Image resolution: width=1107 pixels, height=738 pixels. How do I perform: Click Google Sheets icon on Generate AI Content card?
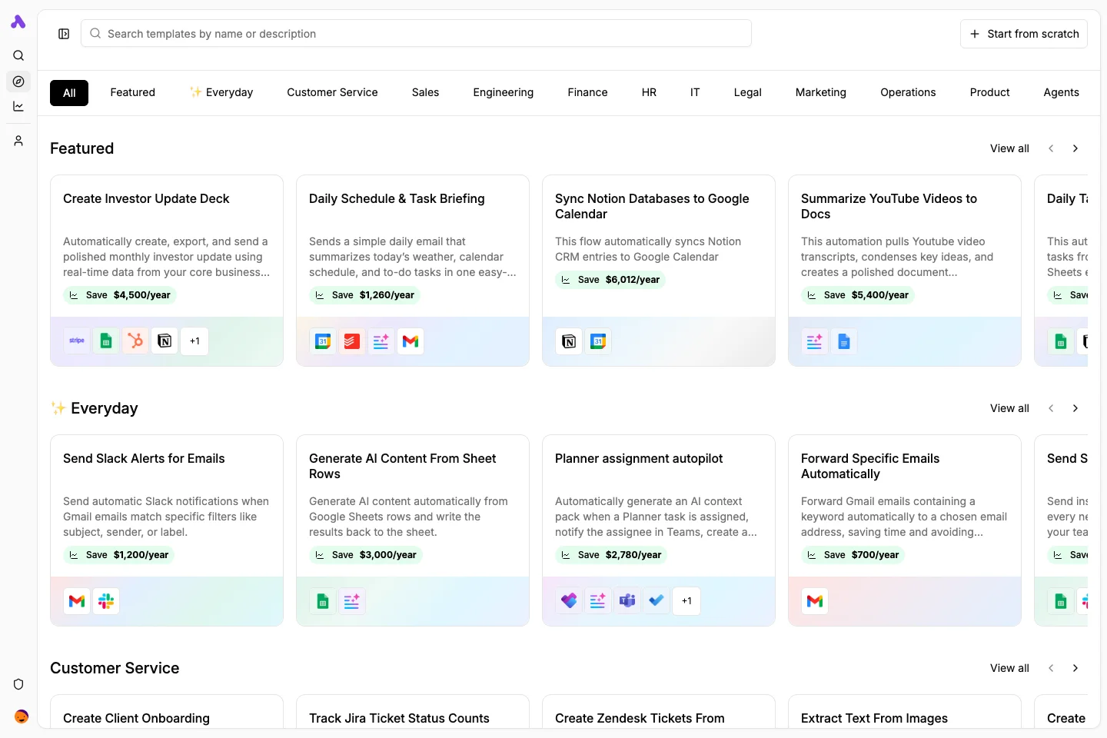(x=323, y=600)
